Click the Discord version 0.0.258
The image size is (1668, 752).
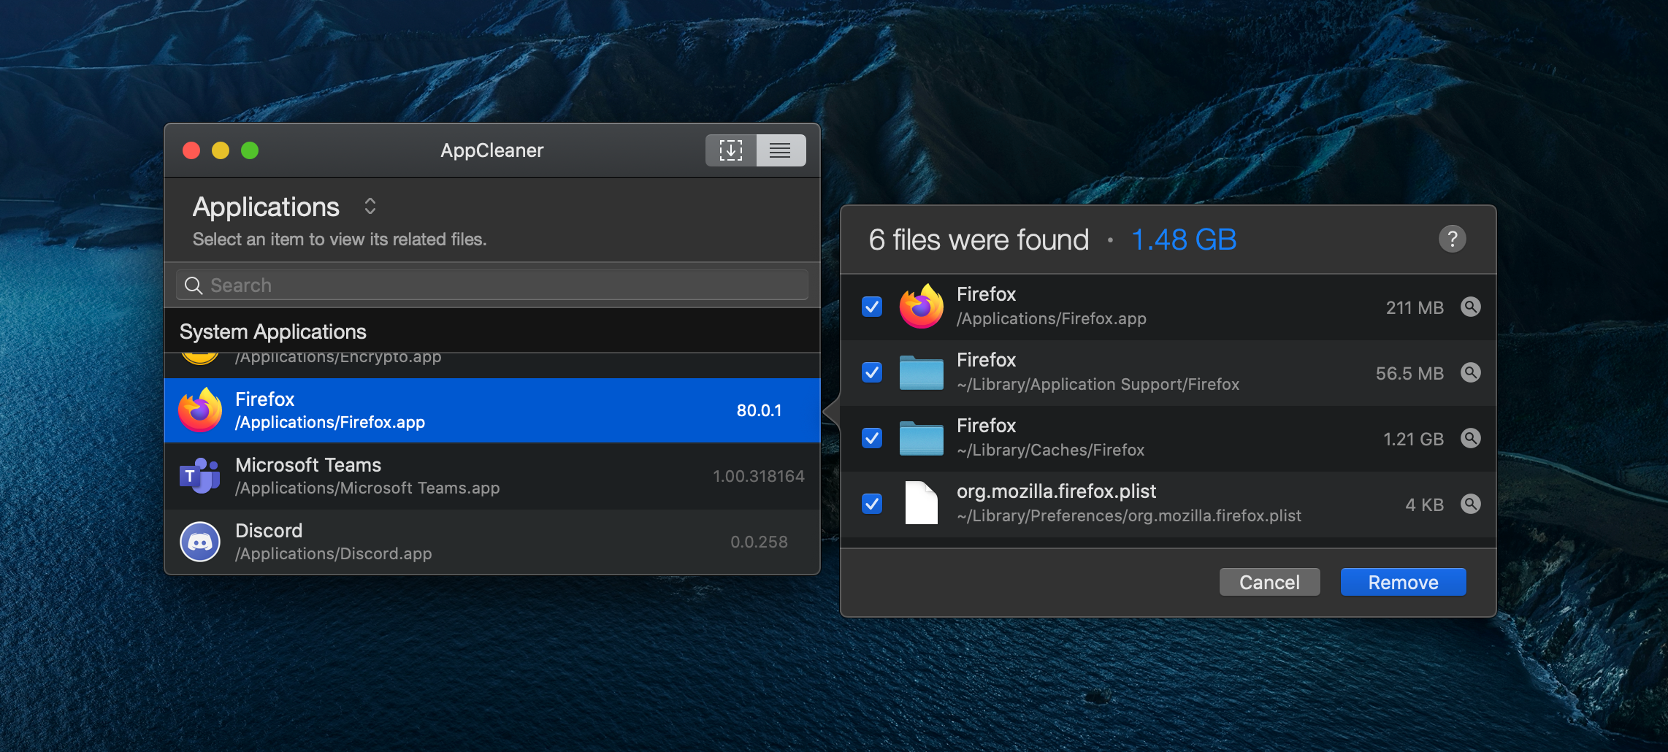[759, 542]
